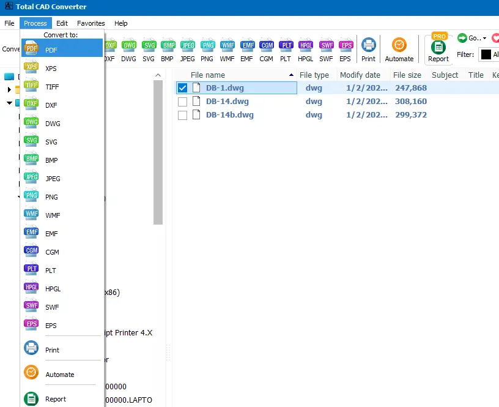The image size is (499, 407).
Task: Click the SWF toolbar conversion icon
Action: (327, 50)
